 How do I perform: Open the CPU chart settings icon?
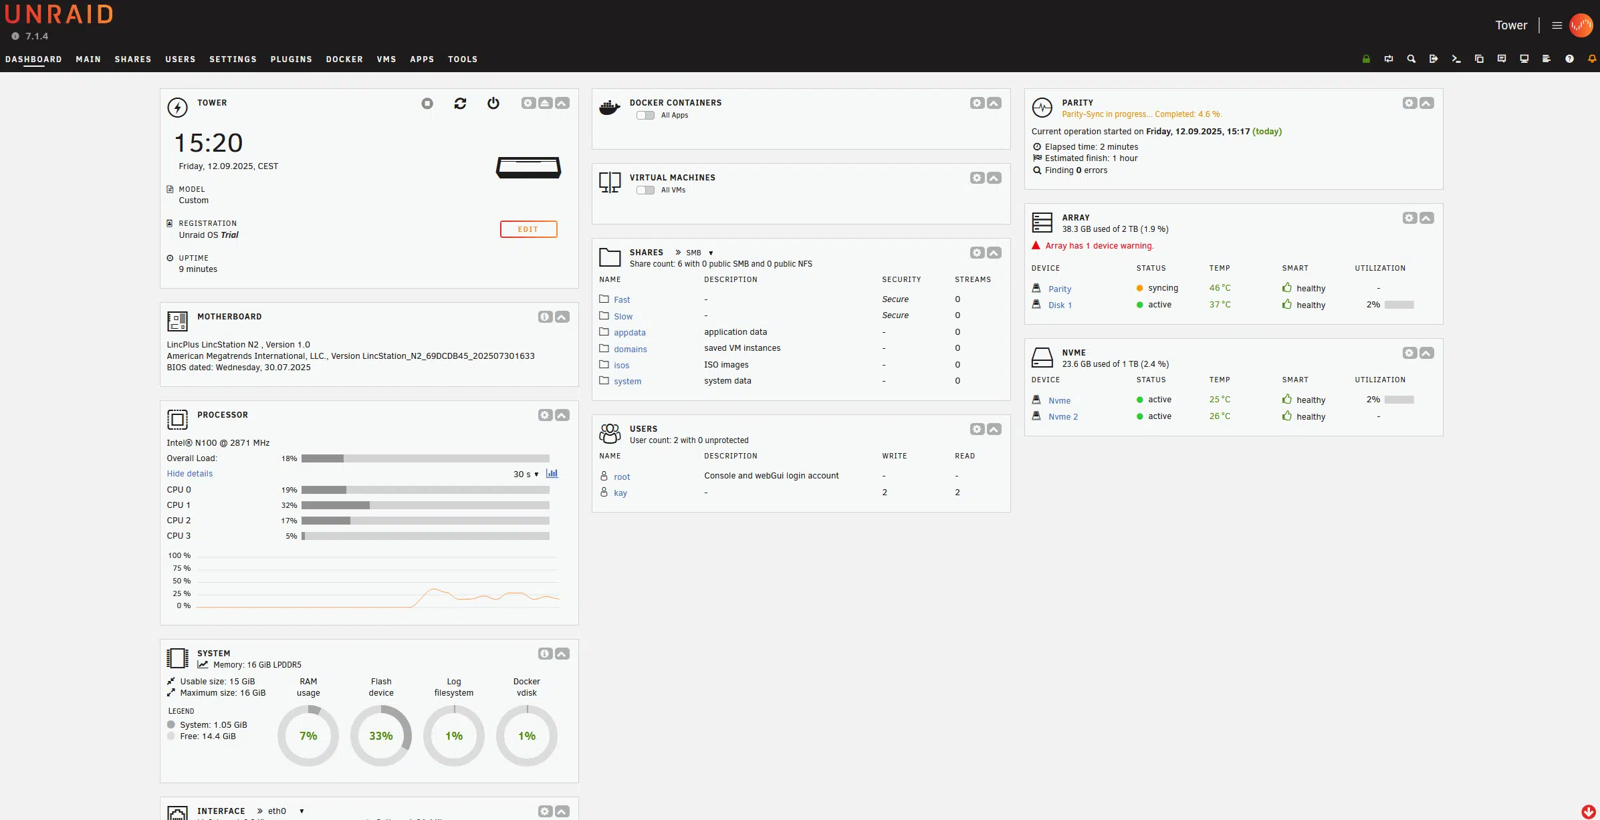pos(552,474)
